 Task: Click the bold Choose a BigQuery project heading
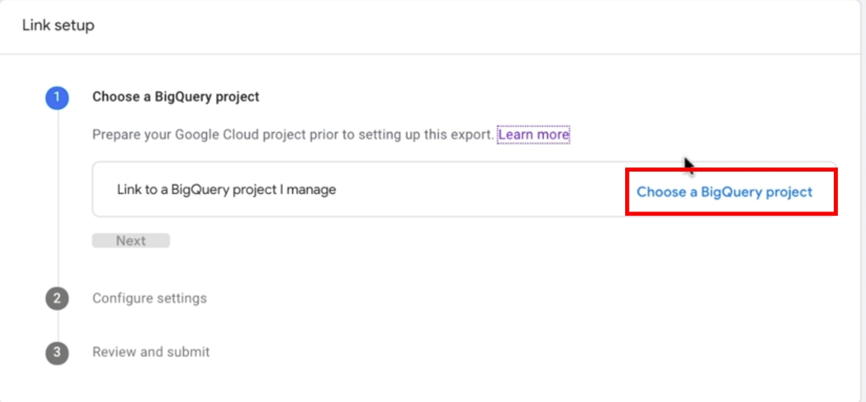(x=176, y=97)
